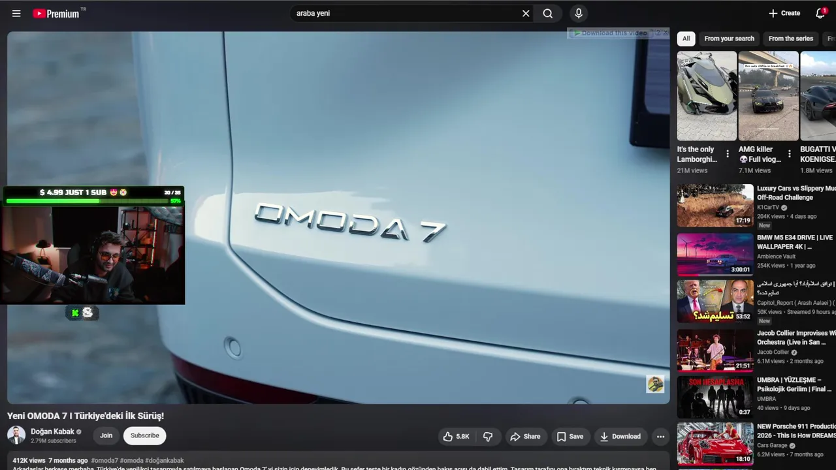The height and width of the screenshot is (470, 836).
Task: Click 'Download this video' overlay button
Action: (610, 33)
